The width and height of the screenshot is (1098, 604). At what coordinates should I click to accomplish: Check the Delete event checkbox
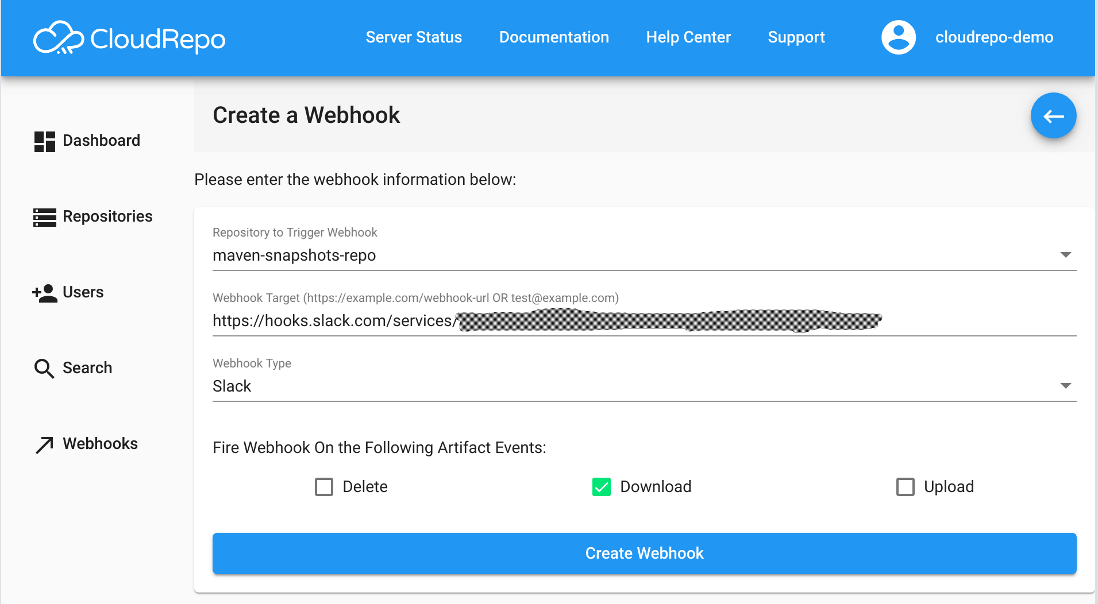pos(324,487)
